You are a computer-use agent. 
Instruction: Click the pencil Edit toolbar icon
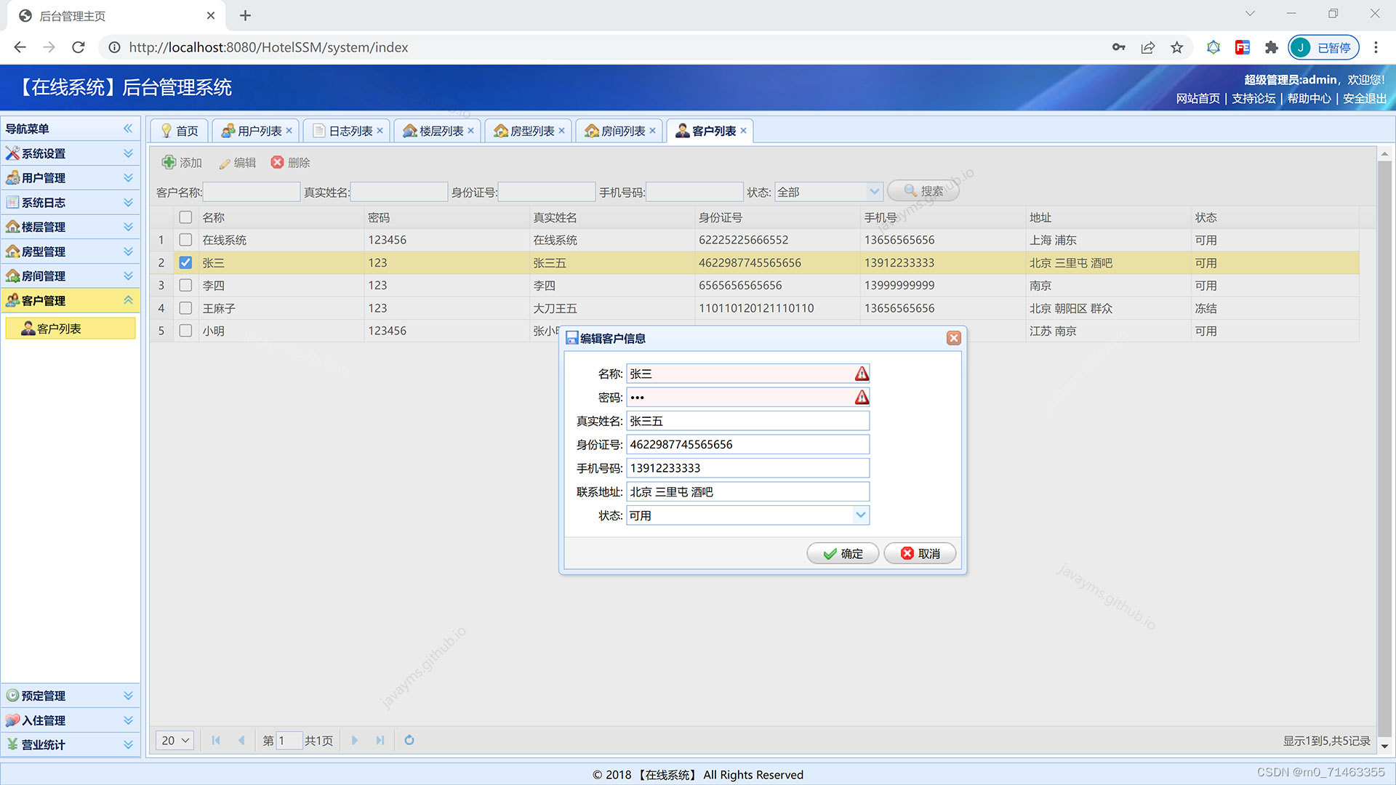[x=225, y=163]
